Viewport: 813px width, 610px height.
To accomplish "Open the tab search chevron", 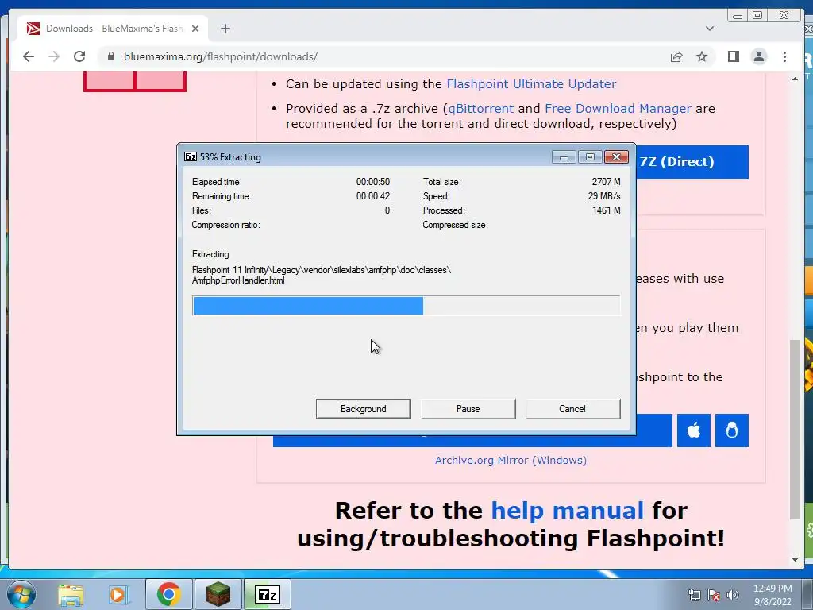I will [x=709, y=29].
